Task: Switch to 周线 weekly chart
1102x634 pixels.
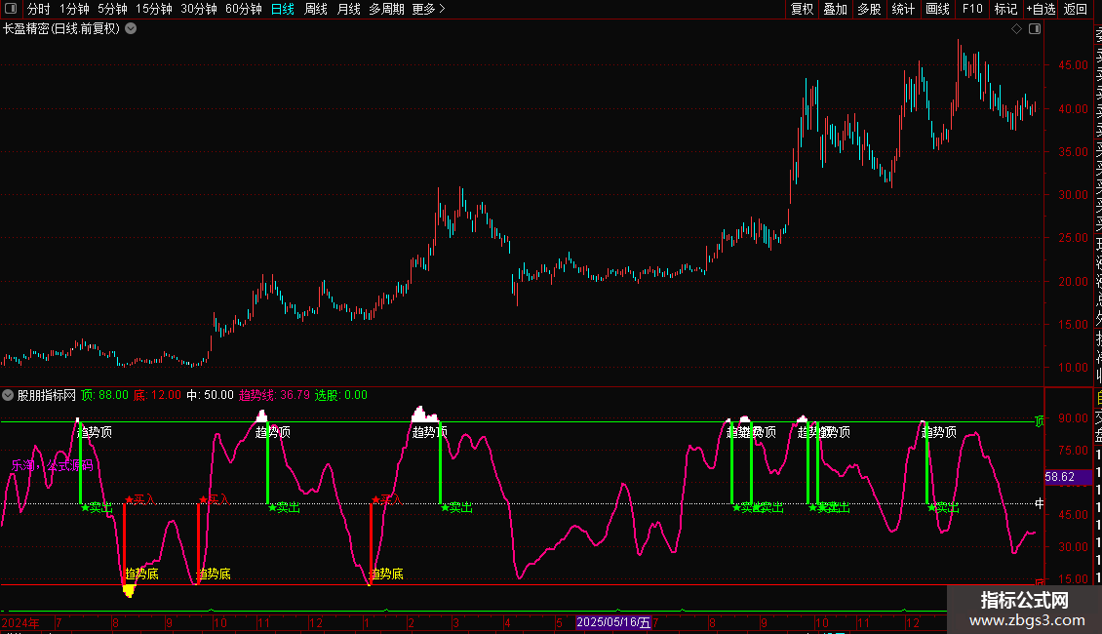Action: pos(316,9)
